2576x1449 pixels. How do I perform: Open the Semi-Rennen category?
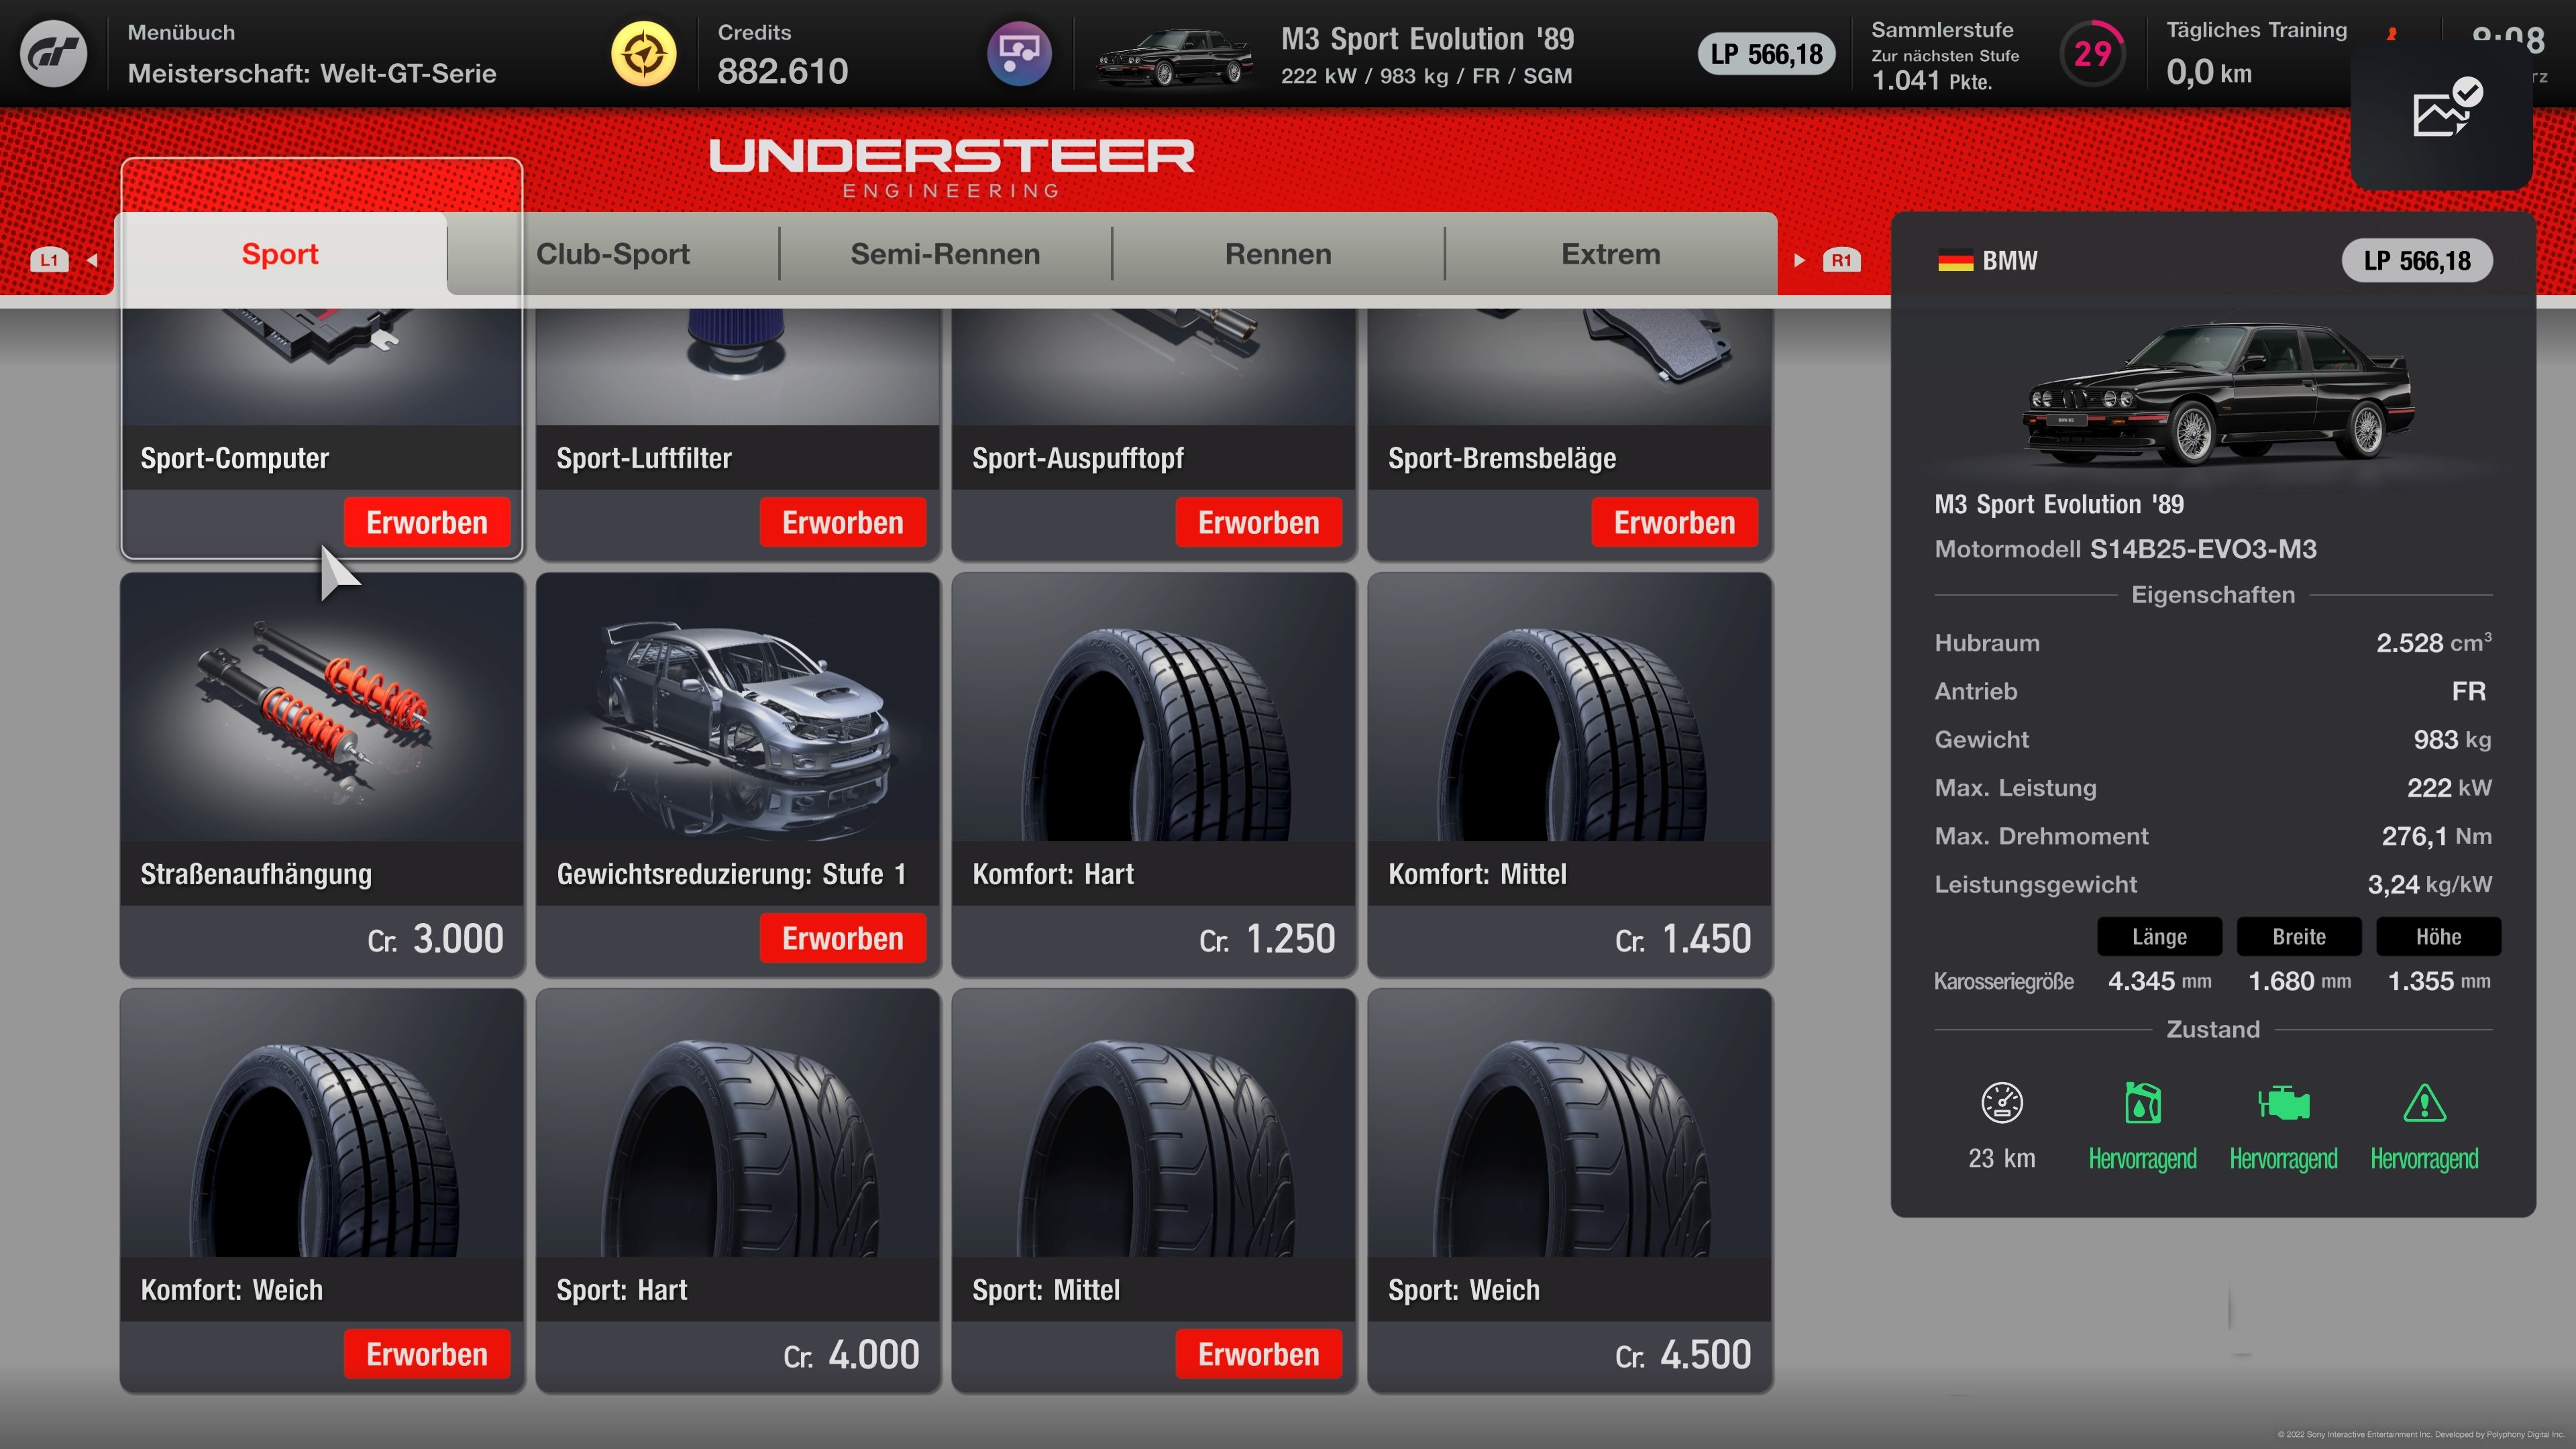click(x=944, y=254)
